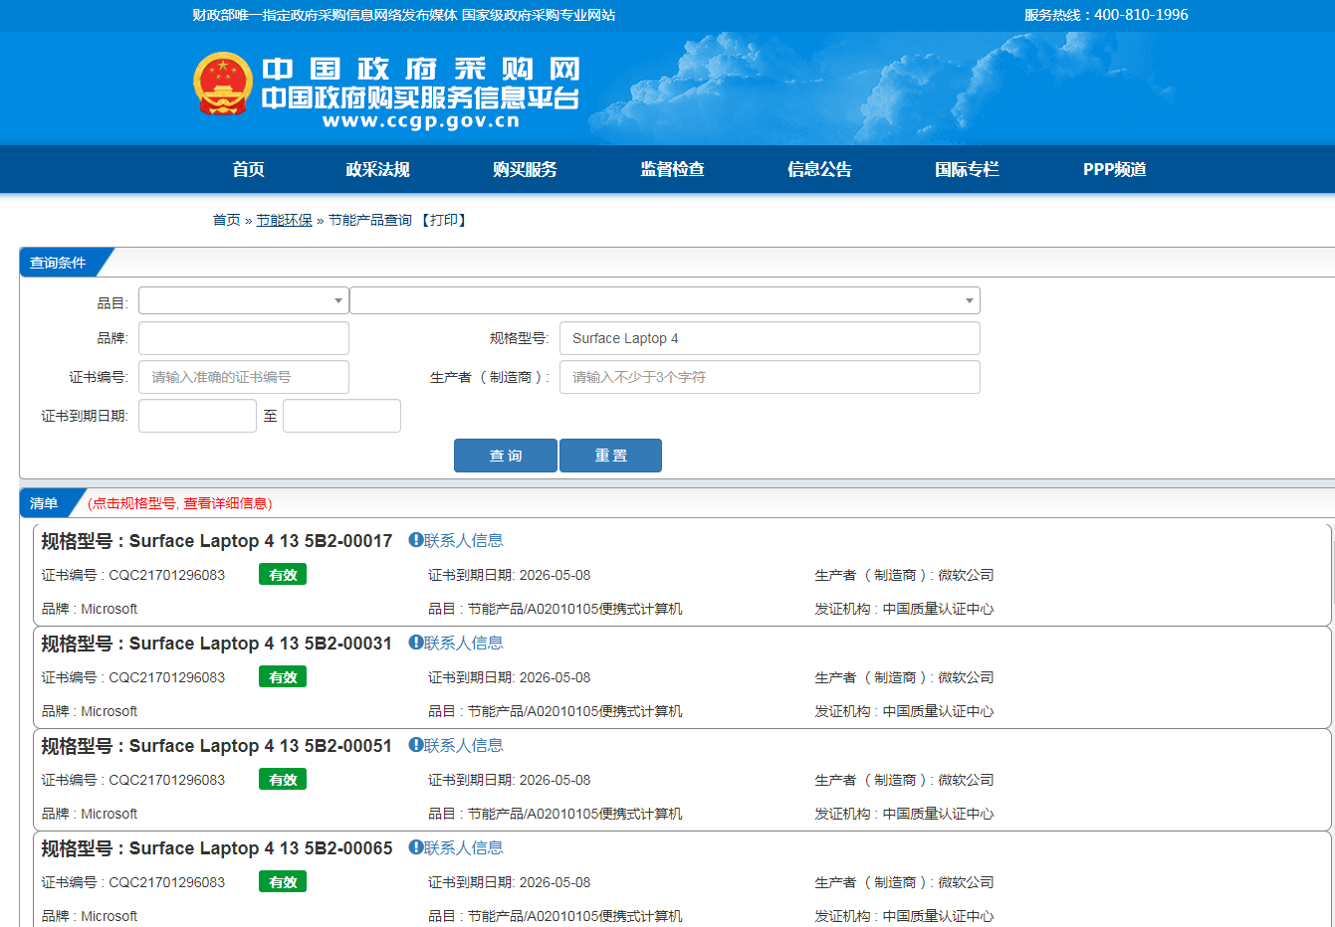This screenshot has width=1335, height=927.
Task: Click the 证书编号 certificate number input
Action: click(243, 377)
